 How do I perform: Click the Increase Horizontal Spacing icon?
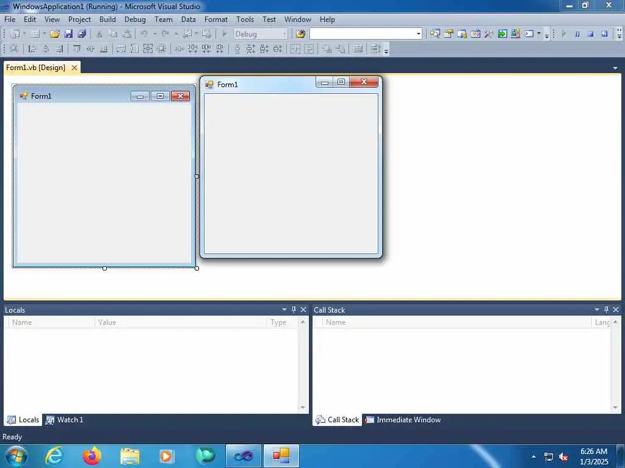click(192, 49)
